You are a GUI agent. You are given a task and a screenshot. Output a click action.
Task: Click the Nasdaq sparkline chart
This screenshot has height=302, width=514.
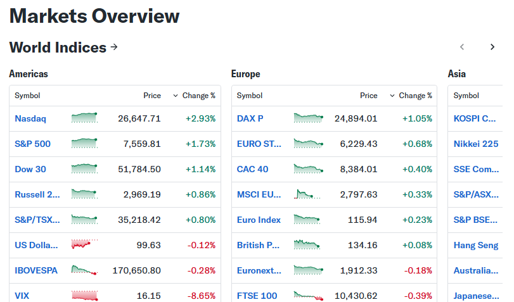pos(84,118)
